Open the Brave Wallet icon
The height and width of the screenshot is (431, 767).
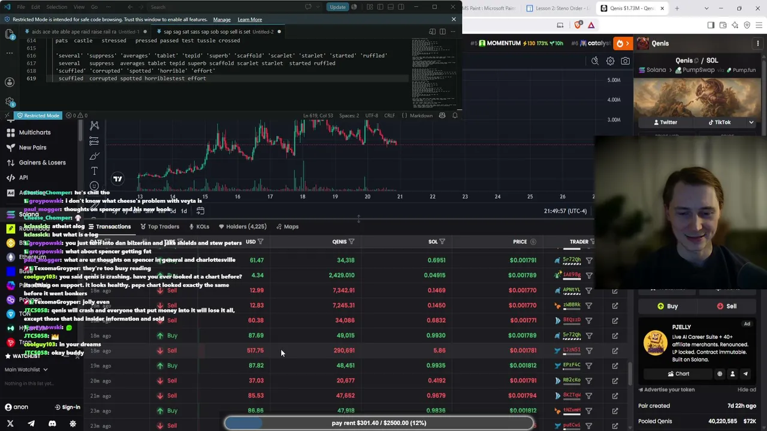coord(723,25)
